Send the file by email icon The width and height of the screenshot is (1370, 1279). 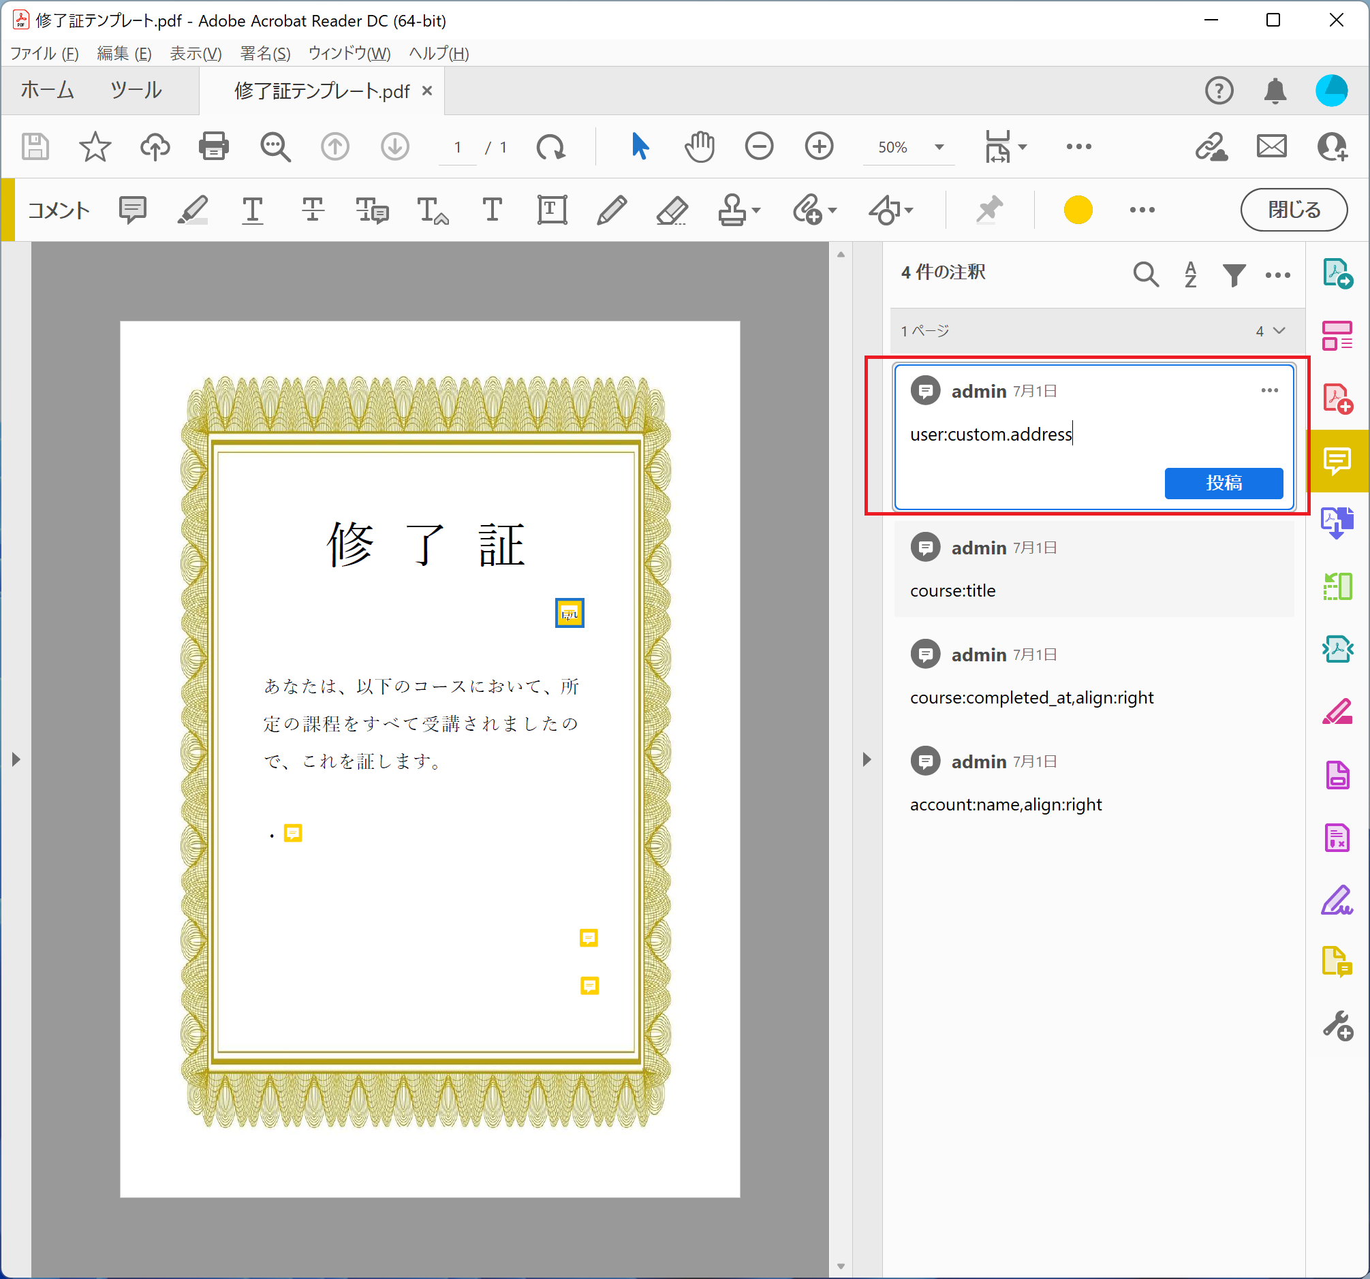click(1271, 146)
